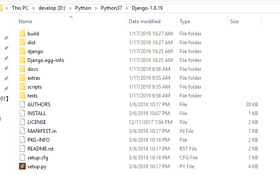Click the AUTHORS file icon

click(x=22, y=104)
